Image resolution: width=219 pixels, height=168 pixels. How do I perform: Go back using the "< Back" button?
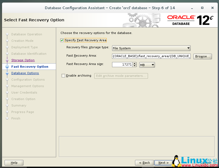(x=144, y=163)
